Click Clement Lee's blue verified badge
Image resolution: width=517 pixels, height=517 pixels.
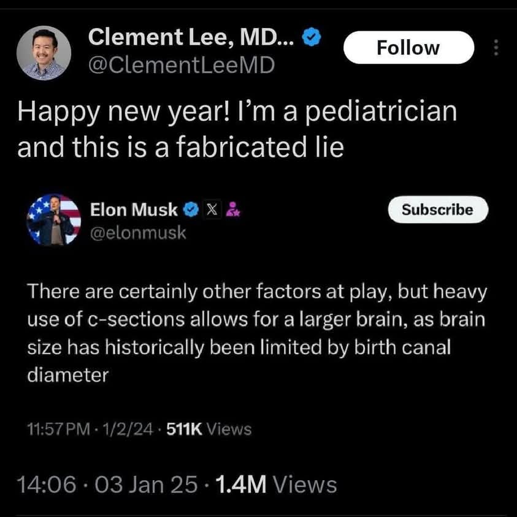(x=313, y=38)
